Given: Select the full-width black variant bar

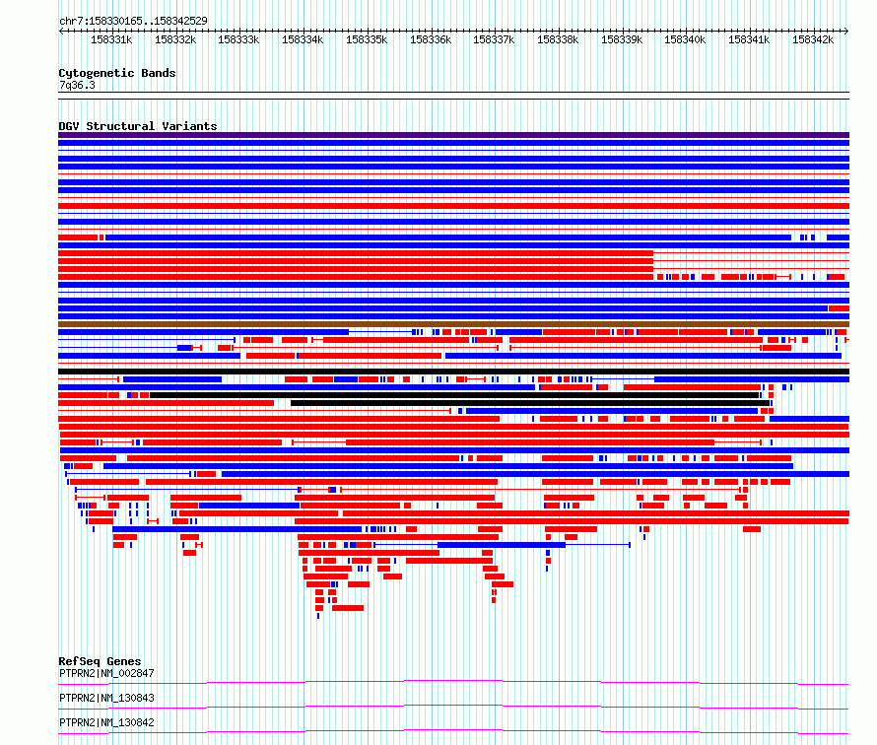Looking at the screenshot, I should click(x=453, y=372).
